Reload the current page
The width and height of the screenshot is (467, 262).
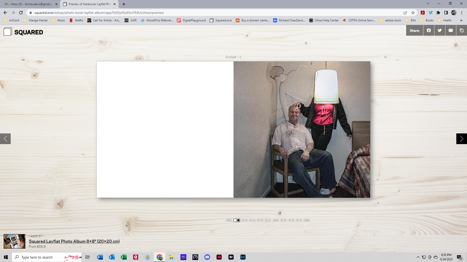pos(21,13)
